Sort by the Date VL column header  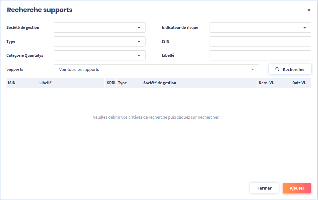(x=299, y=83)
